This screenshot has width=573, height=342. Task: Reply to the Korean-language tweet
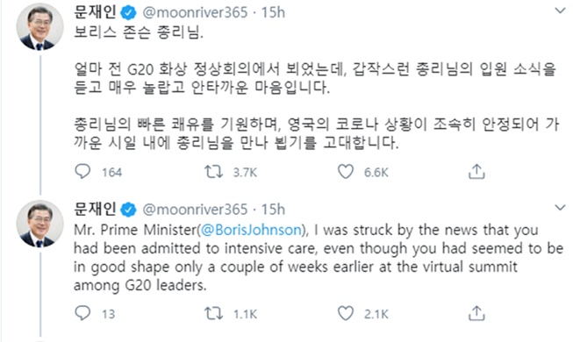(x=82, y=171)
